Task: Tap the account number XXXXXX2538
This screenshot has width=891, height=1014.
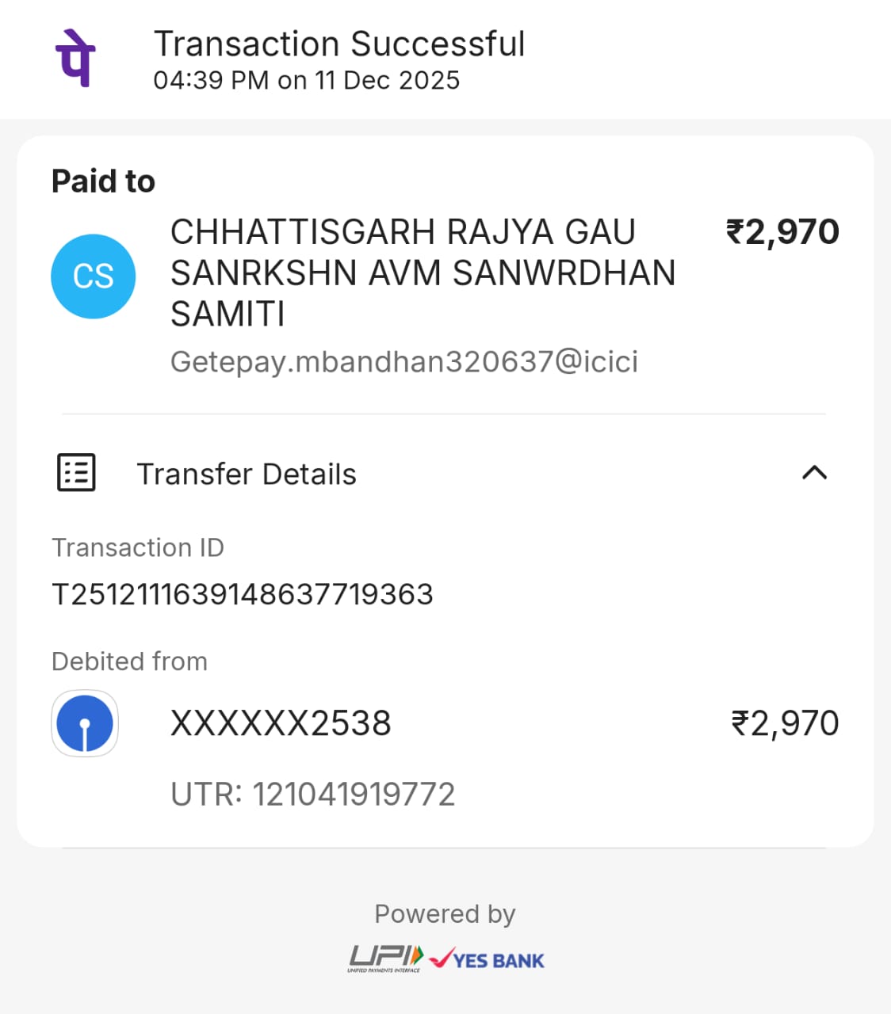Action: pyautogui.click(x=281, y=723)
